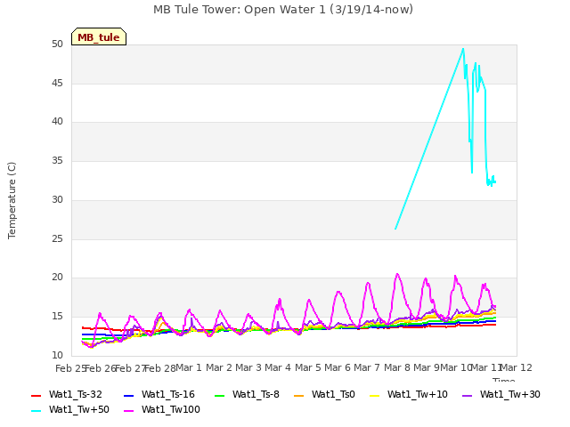Click the 25 y-axis tick label
The image size is (570, 427).
pyautogui.click(x=57, y=239)
